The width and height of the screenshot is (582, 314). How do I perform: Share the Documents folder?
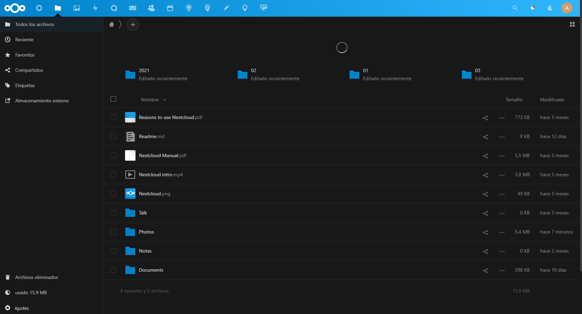pyautogui.click(x=485, y=271)
